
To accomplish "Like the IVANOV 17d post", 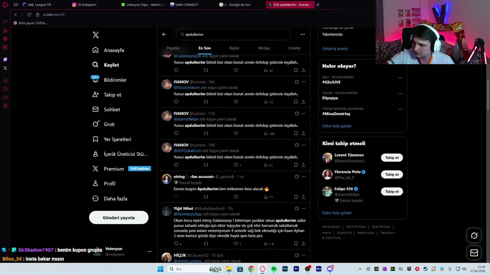I will (236, 133).
